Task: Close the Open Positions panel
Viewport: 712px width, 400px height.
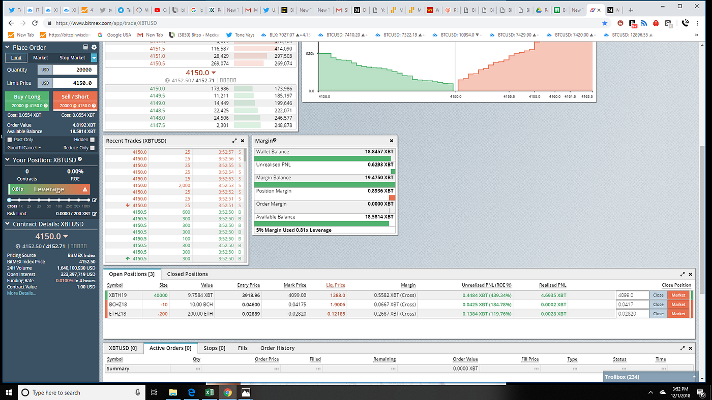Action: click(690, 274)
